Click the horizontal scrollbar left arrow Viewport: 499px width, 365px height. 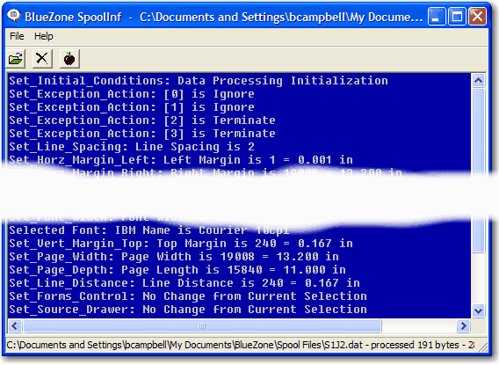(15, 325)
